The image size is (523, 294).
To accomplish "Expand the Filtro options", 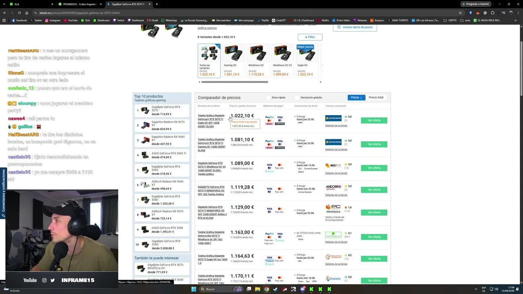I will point(310,37).
